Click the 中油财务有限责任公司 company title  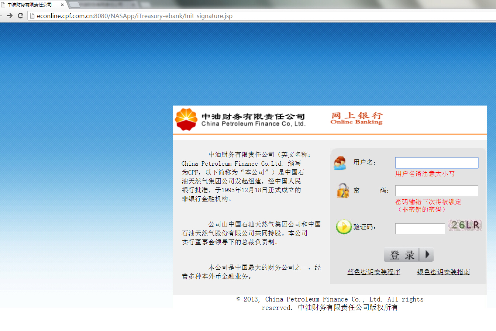click(x=253, y=117)
